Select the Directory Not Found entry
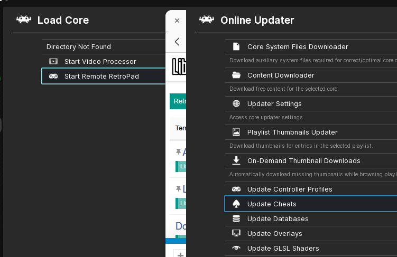This screenshot has width=397, height=257. (x=79, y=47)
